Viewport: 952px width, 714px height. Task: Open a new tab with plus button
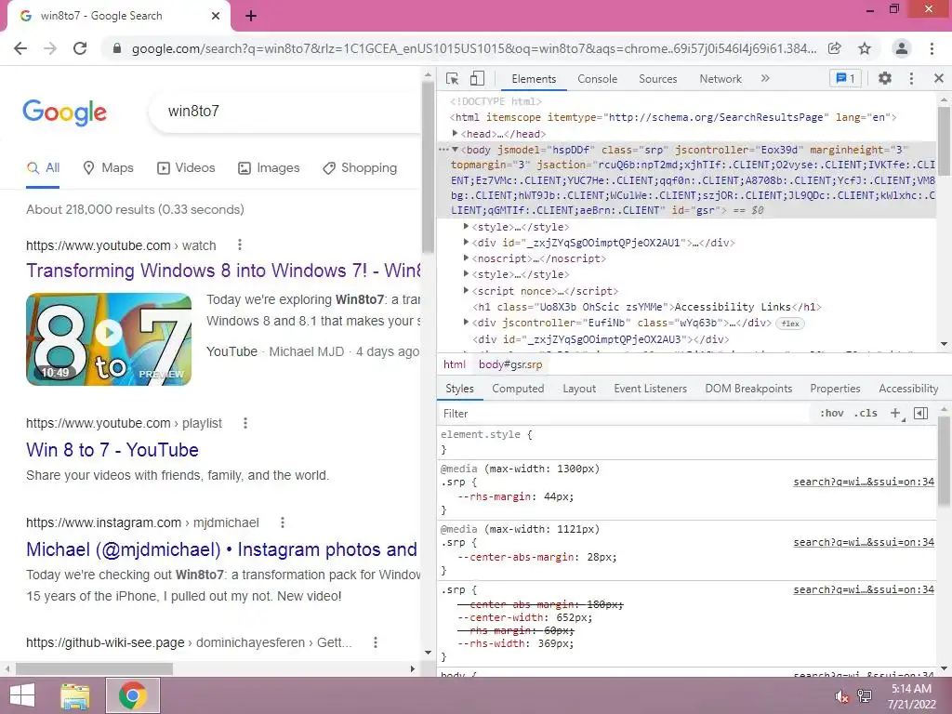coord(251,16)
